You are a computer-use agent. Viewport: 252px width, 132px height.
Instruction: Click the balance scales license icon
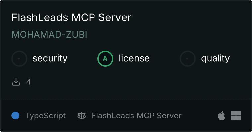(82, 116)
